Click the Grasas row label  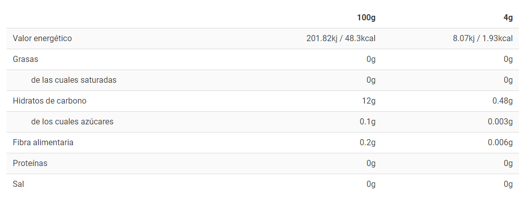tap(25, 59)
